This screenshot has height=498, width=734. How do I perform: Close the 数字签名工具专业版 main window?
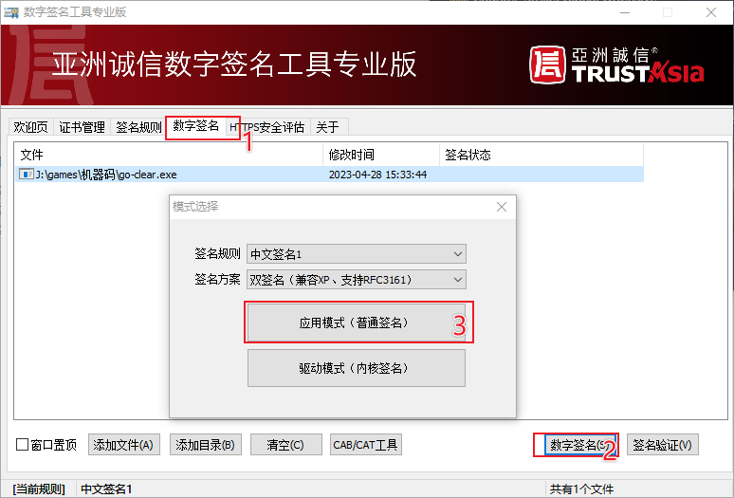tap(711, 12)
